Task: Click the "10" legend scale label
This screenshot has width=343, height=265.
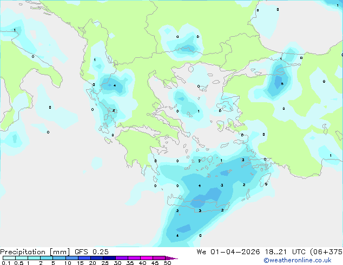Action: pyautogui.click(x=68, y=263)
